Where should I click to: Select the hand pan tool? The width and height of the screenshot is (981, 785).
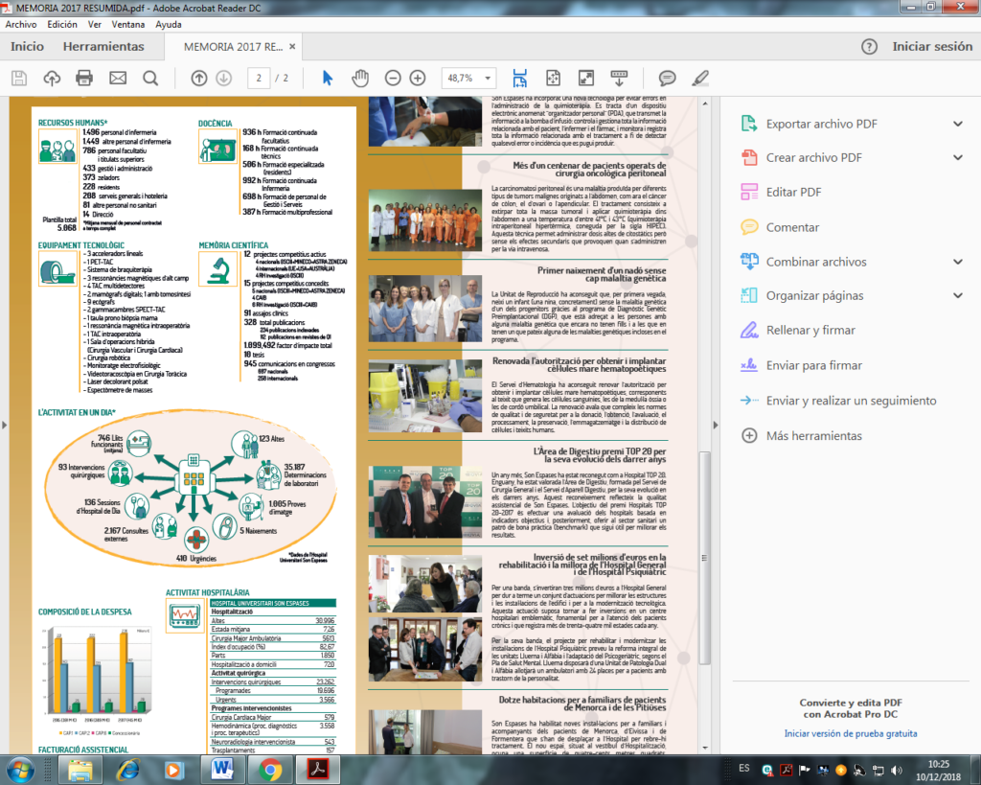[x=360, y=78]
